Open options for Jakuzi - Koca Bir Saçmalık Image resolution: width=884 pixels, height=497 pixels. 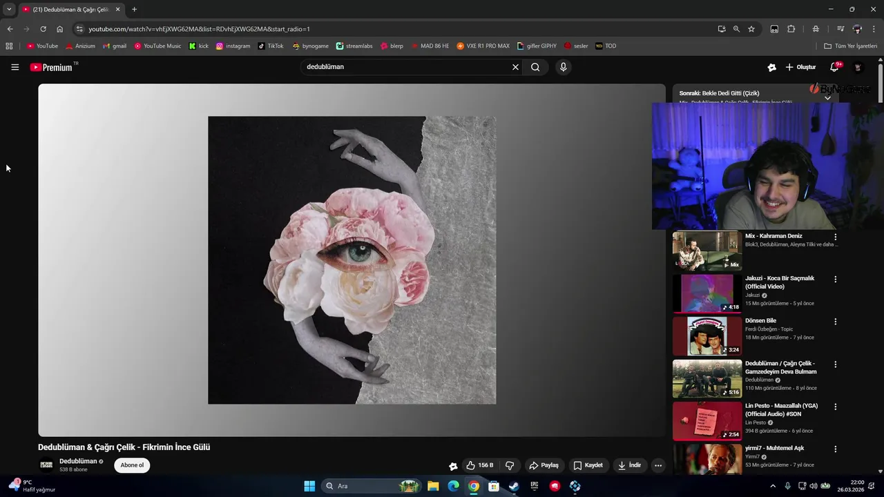point(835,280)
